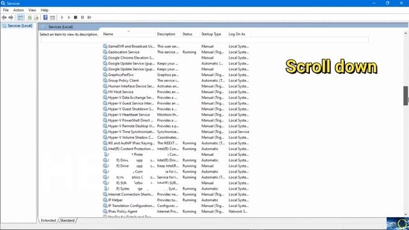Sort by the Log On As column header
The height and width of the screenshot is (230, 409).
pos(237,34)
